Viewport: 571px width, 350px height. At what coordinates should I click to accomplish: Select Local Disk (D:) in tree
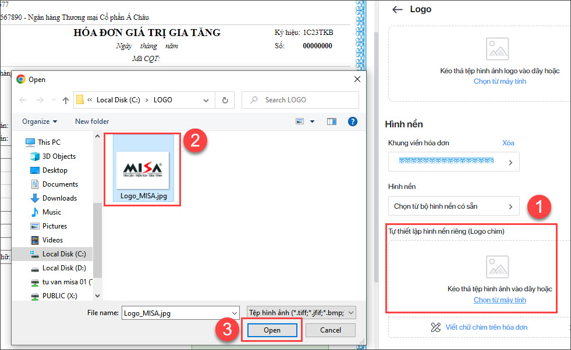(58, 268)
